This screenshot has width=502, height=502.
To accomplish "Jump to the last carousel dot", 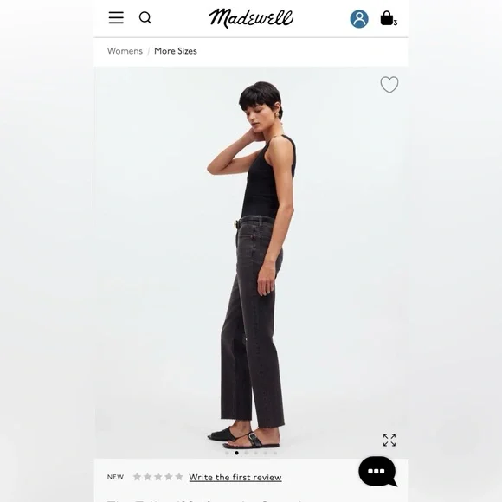I will 275,453.
